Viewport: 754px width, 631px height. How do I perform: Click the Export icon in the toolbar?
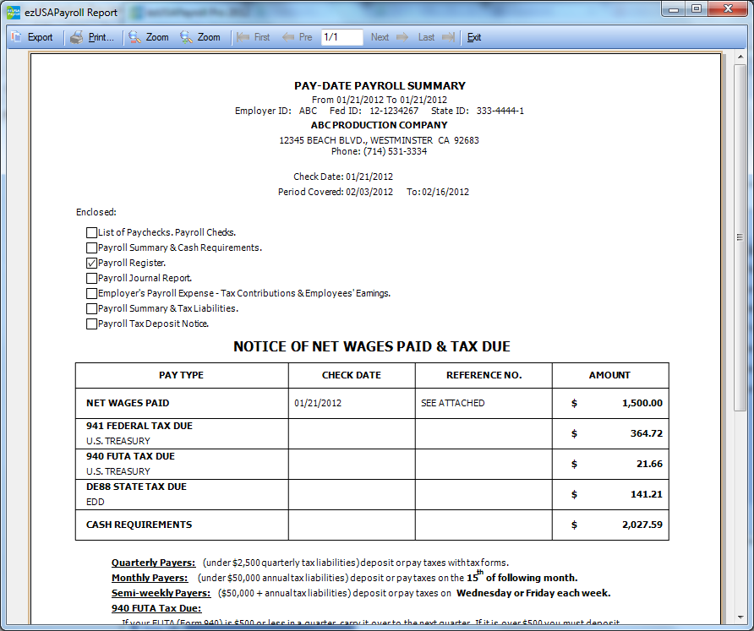point(17,37)
